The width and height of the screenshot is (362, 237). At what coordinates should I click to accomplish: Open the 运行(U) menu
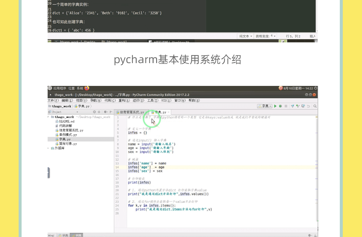click(x=138, y=100)
